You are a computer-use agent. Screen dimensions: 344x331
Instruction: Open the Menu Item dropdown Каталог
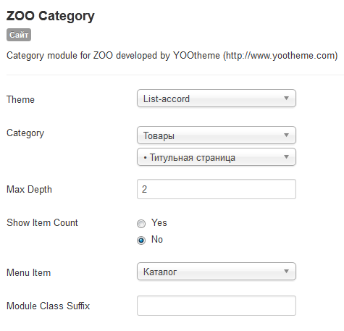click(217, 272)
